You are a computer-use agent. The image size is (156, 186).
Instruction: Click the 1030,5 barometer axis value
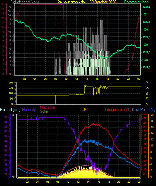coord(146,22)
